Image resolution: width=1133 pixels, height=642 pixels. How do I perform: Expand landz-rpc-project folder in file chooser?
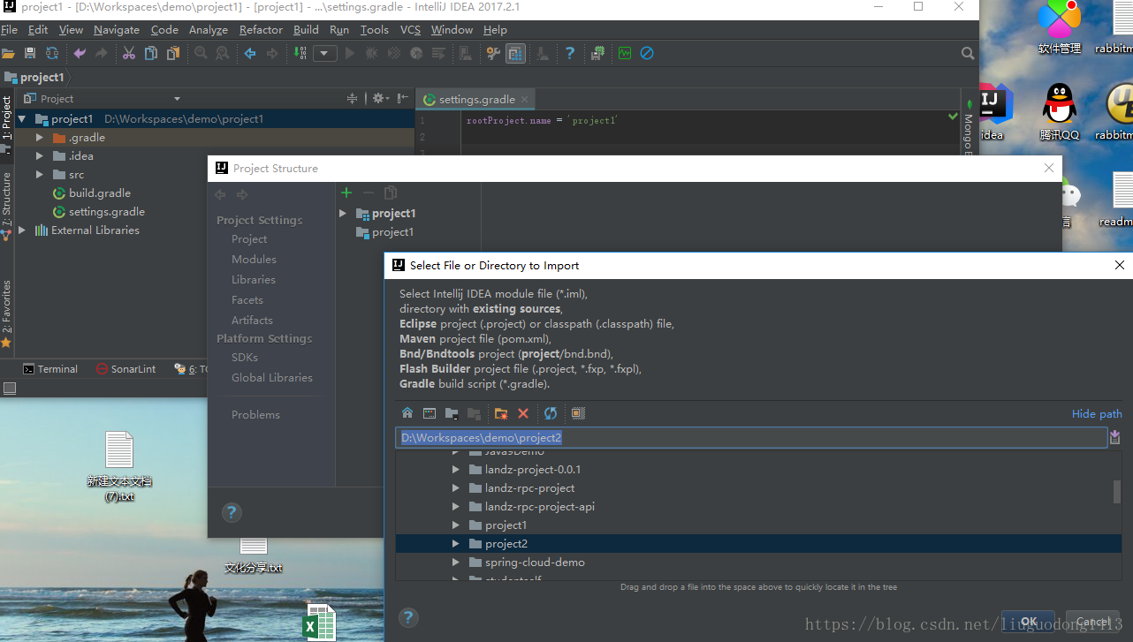pyautogui.click(x=456, y=488)
